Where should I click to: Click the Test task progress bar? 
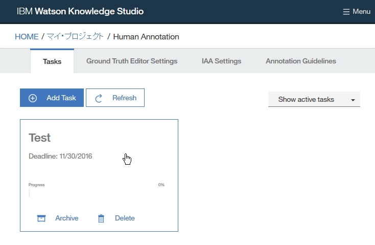(x=97, y=193)
